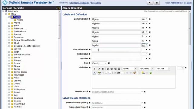The width and height of the screenshot is (194, 109).
Task: Add an alternative label with plus icon
Action: tap(90, 49)
